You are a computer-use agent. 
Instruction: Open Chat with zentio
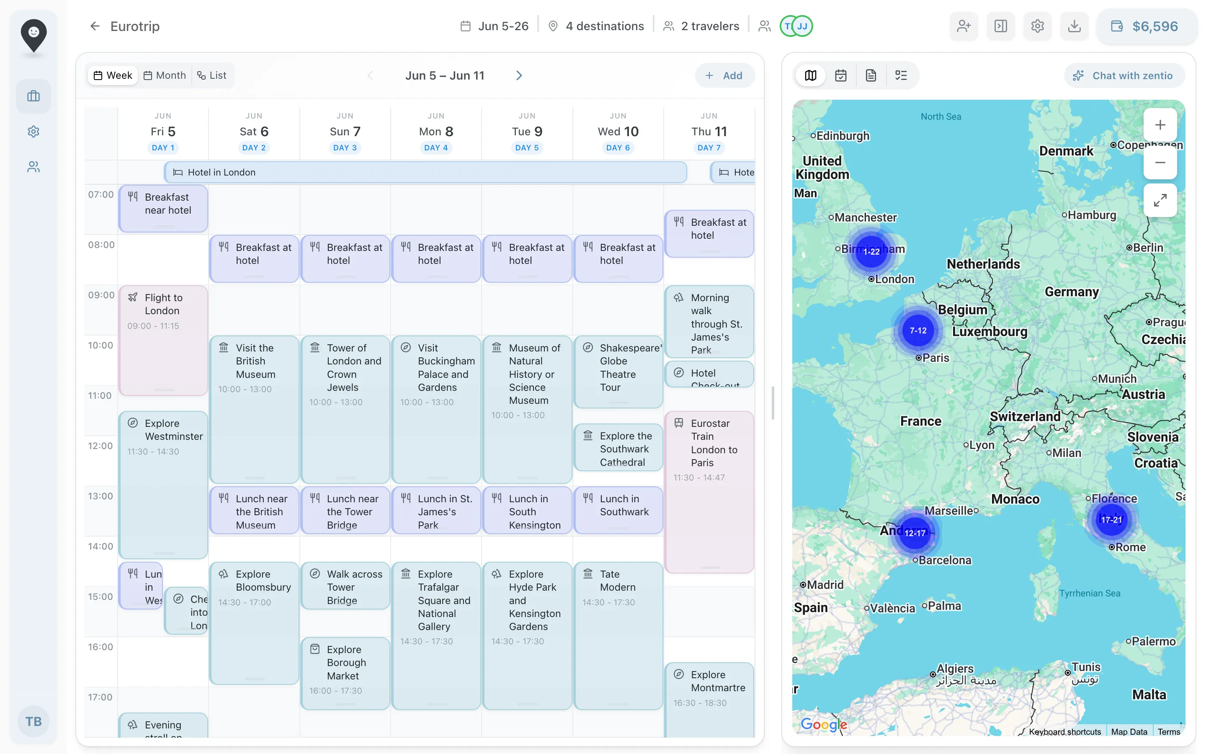pos(1124,75)
